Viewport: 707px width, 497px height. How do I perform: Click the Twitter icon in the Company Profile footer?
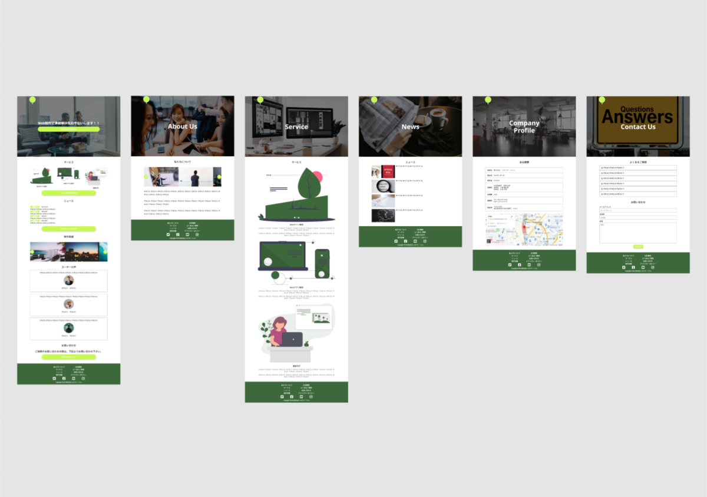[510, 265]
